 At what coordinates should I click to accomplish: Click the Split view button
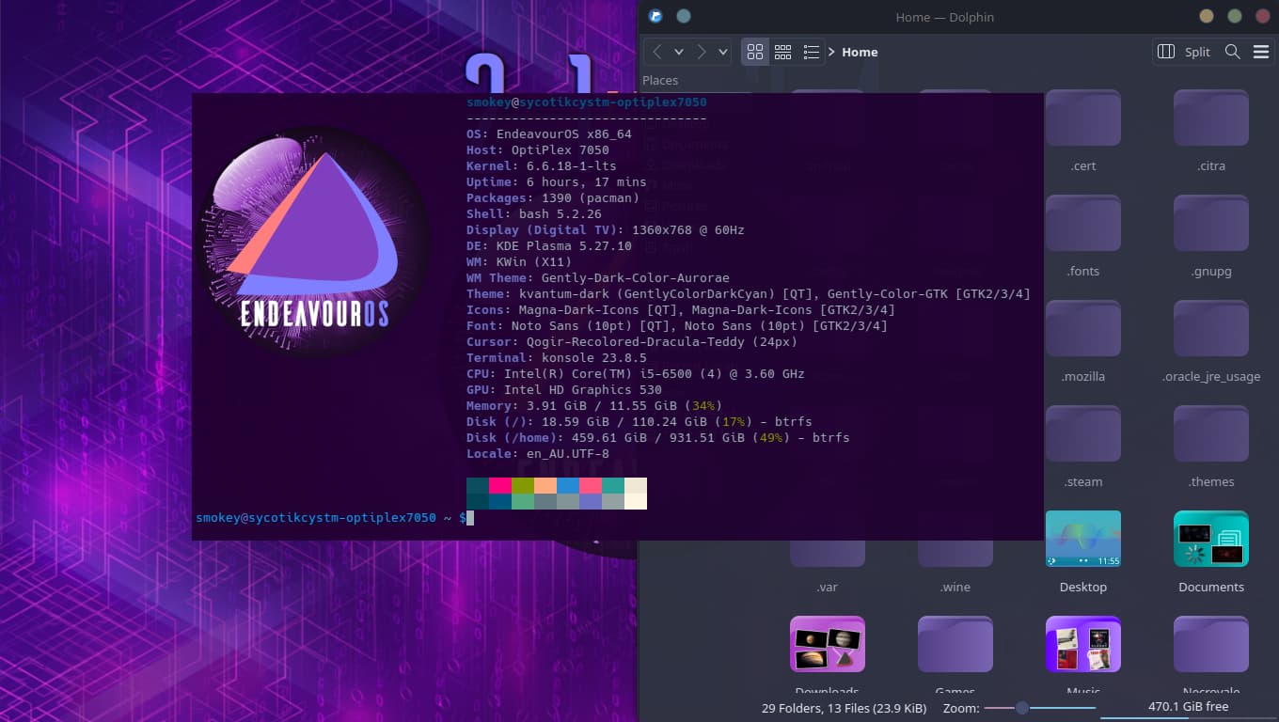coord(1183,52)
